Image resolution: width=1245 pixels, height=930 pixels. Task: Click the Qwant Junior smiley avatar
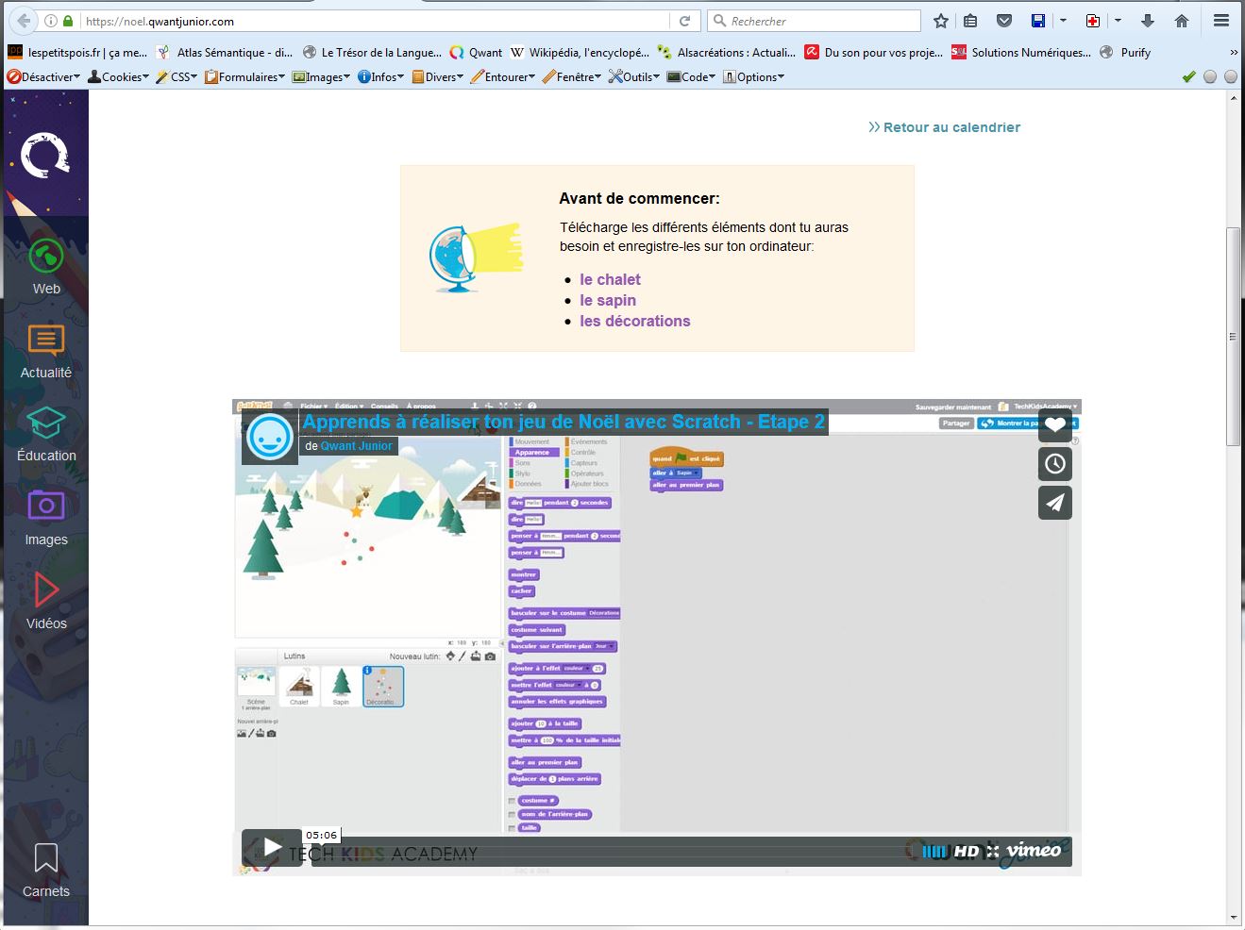click(x=270, y=437)
